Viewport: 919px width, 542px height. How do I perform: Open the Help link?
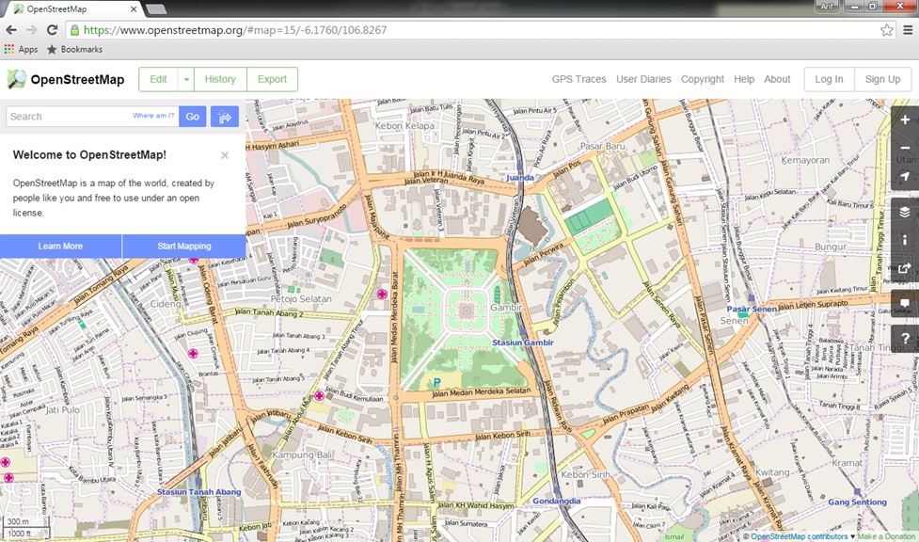pyautogui.click(x=744, y=79)
